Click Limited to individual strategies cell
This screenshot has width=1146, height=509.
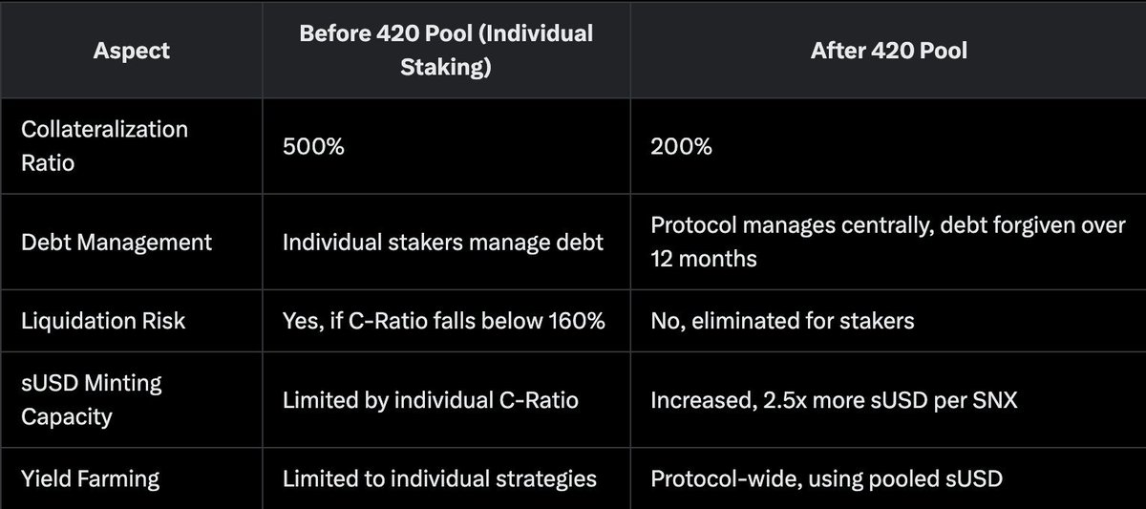point(439,477)
